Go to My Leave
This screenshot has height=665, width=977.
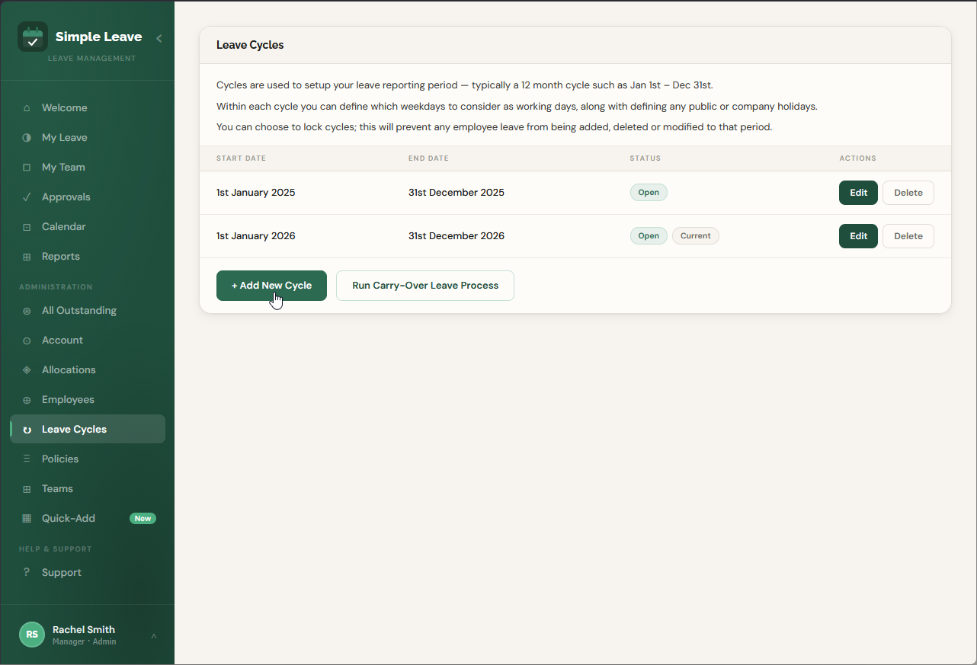(88, 138)
